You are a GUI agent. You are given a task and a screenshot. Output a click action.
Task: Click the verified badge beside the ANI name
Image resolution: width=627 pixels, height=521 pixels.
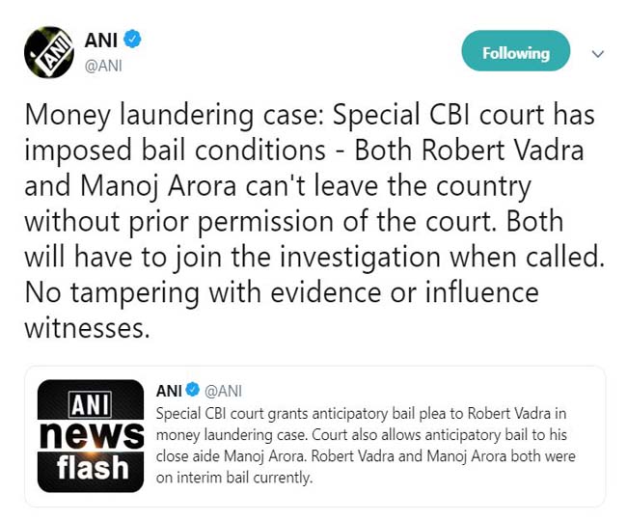(133, 41)
